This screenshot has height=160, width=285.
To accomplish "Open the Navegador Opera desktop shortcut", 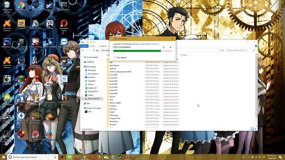I will tap(64, 25).
